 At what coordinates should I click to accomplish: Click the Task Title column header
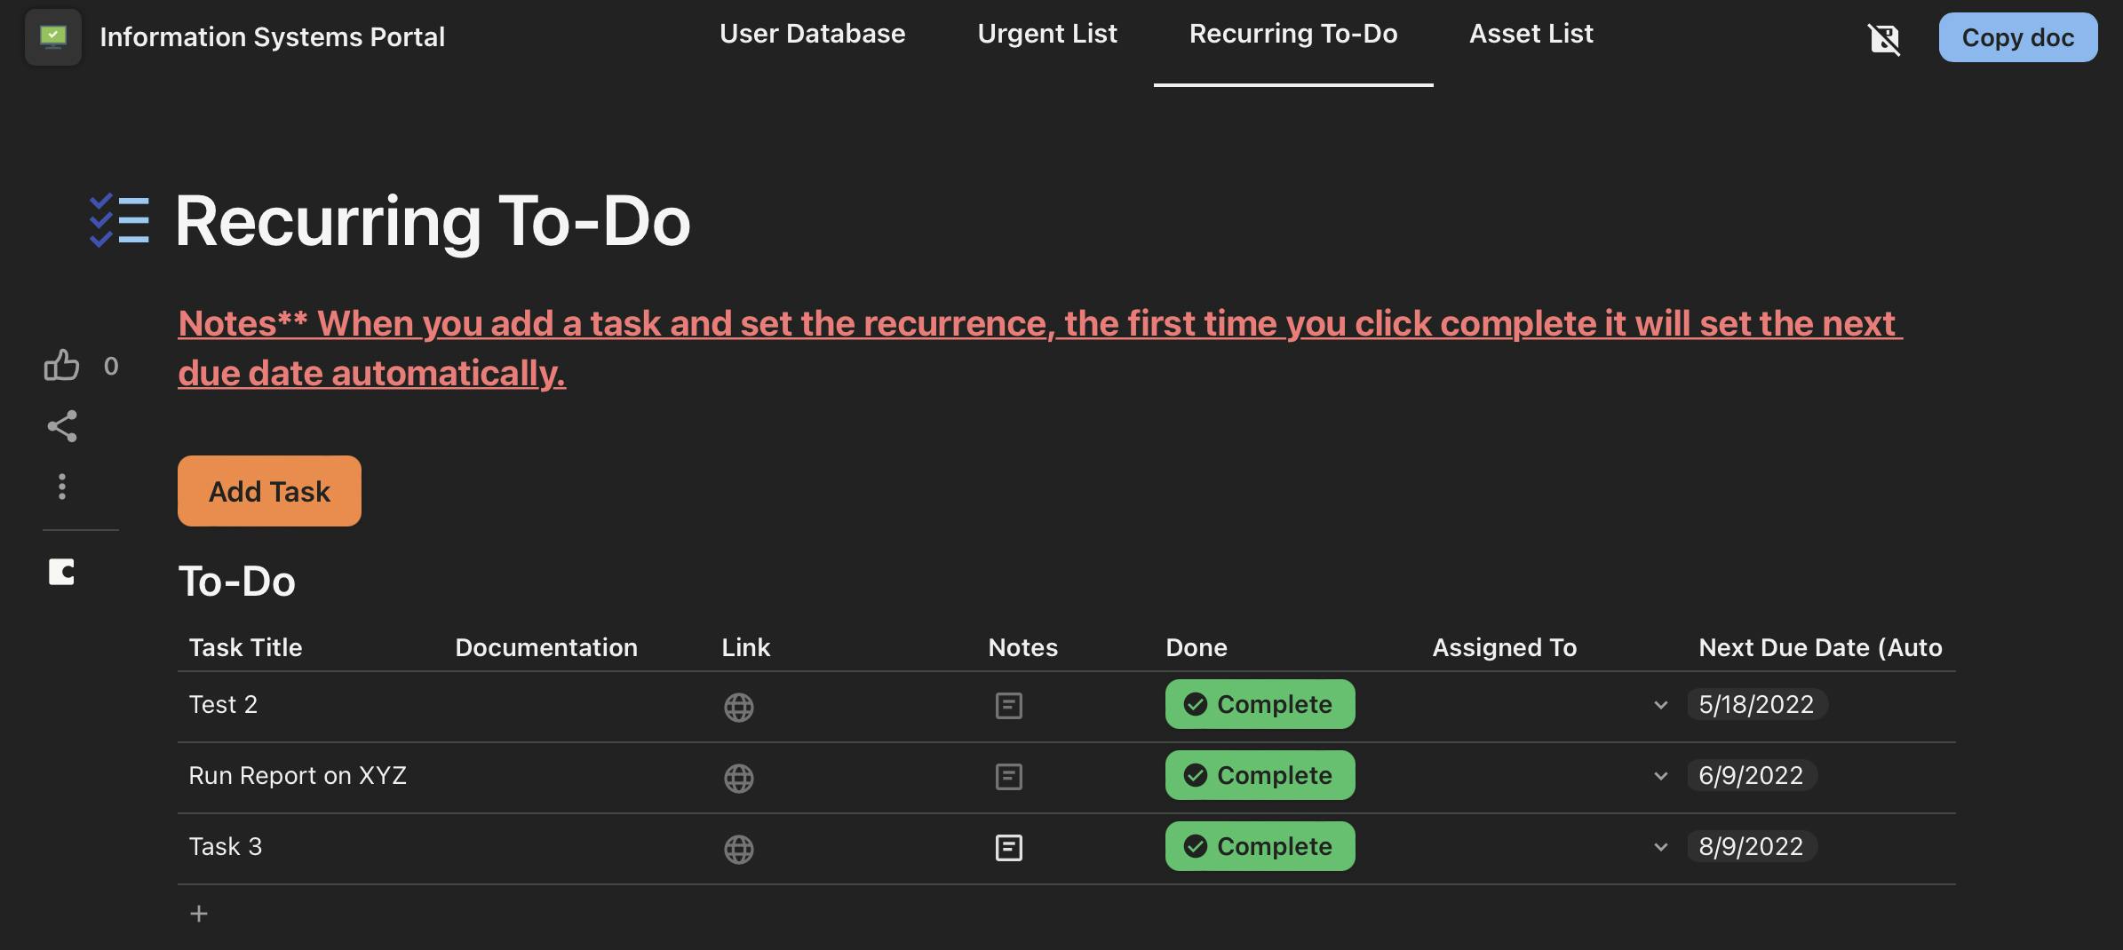pyautogui.click(x=245, y=647)
